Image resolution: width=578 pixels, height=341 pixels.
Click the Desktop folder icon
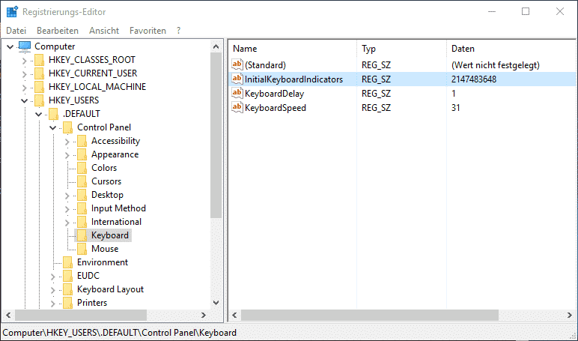coord(82,195)
